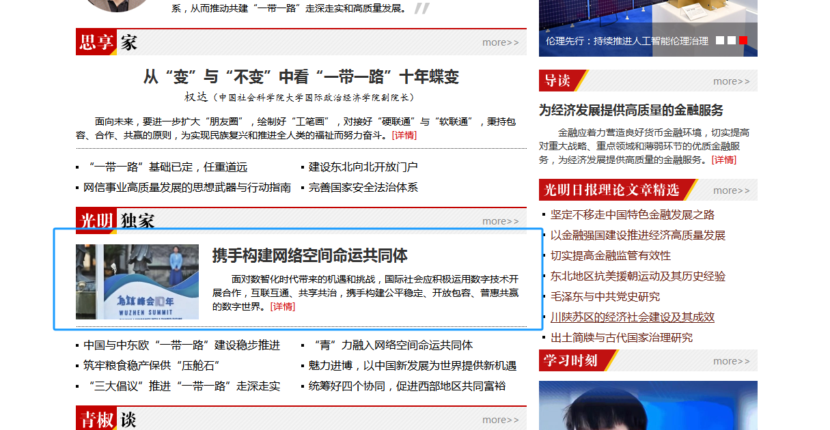The image size is (830, 430).
Task: Open more link beside 光明日报理论文章精选
Action: coord(731,190)
